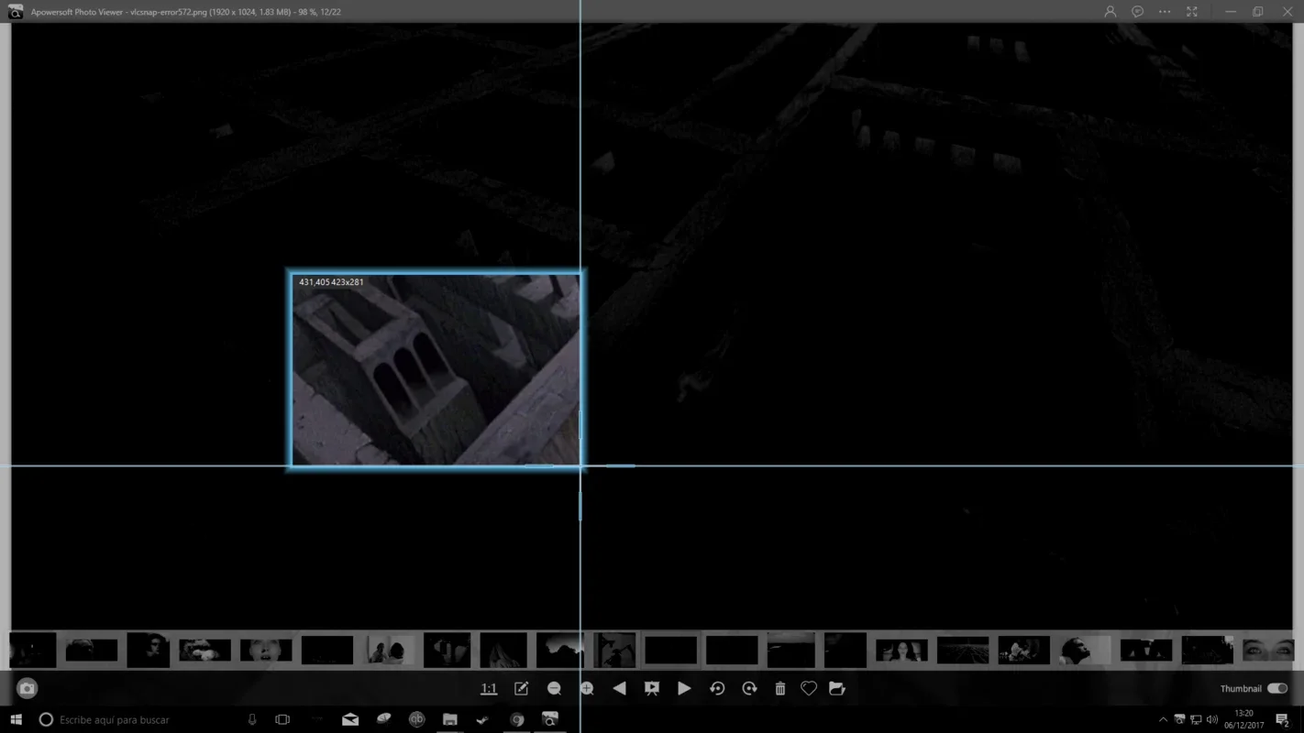Open Windows Task View
The image size is (1304, 733).
pos(282,720)
